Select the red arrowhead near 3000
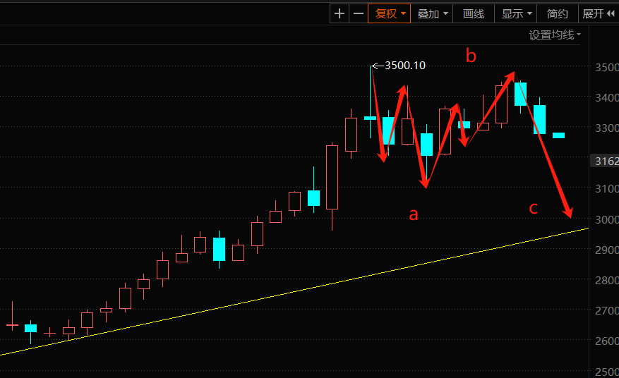Screen dimensions: 619x378 pyautogui.click(x=567, y=212)
